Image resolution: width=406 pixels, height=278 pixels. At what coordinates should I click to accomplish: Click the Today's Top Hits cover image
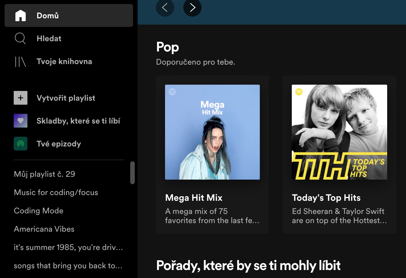pos(339,132)
